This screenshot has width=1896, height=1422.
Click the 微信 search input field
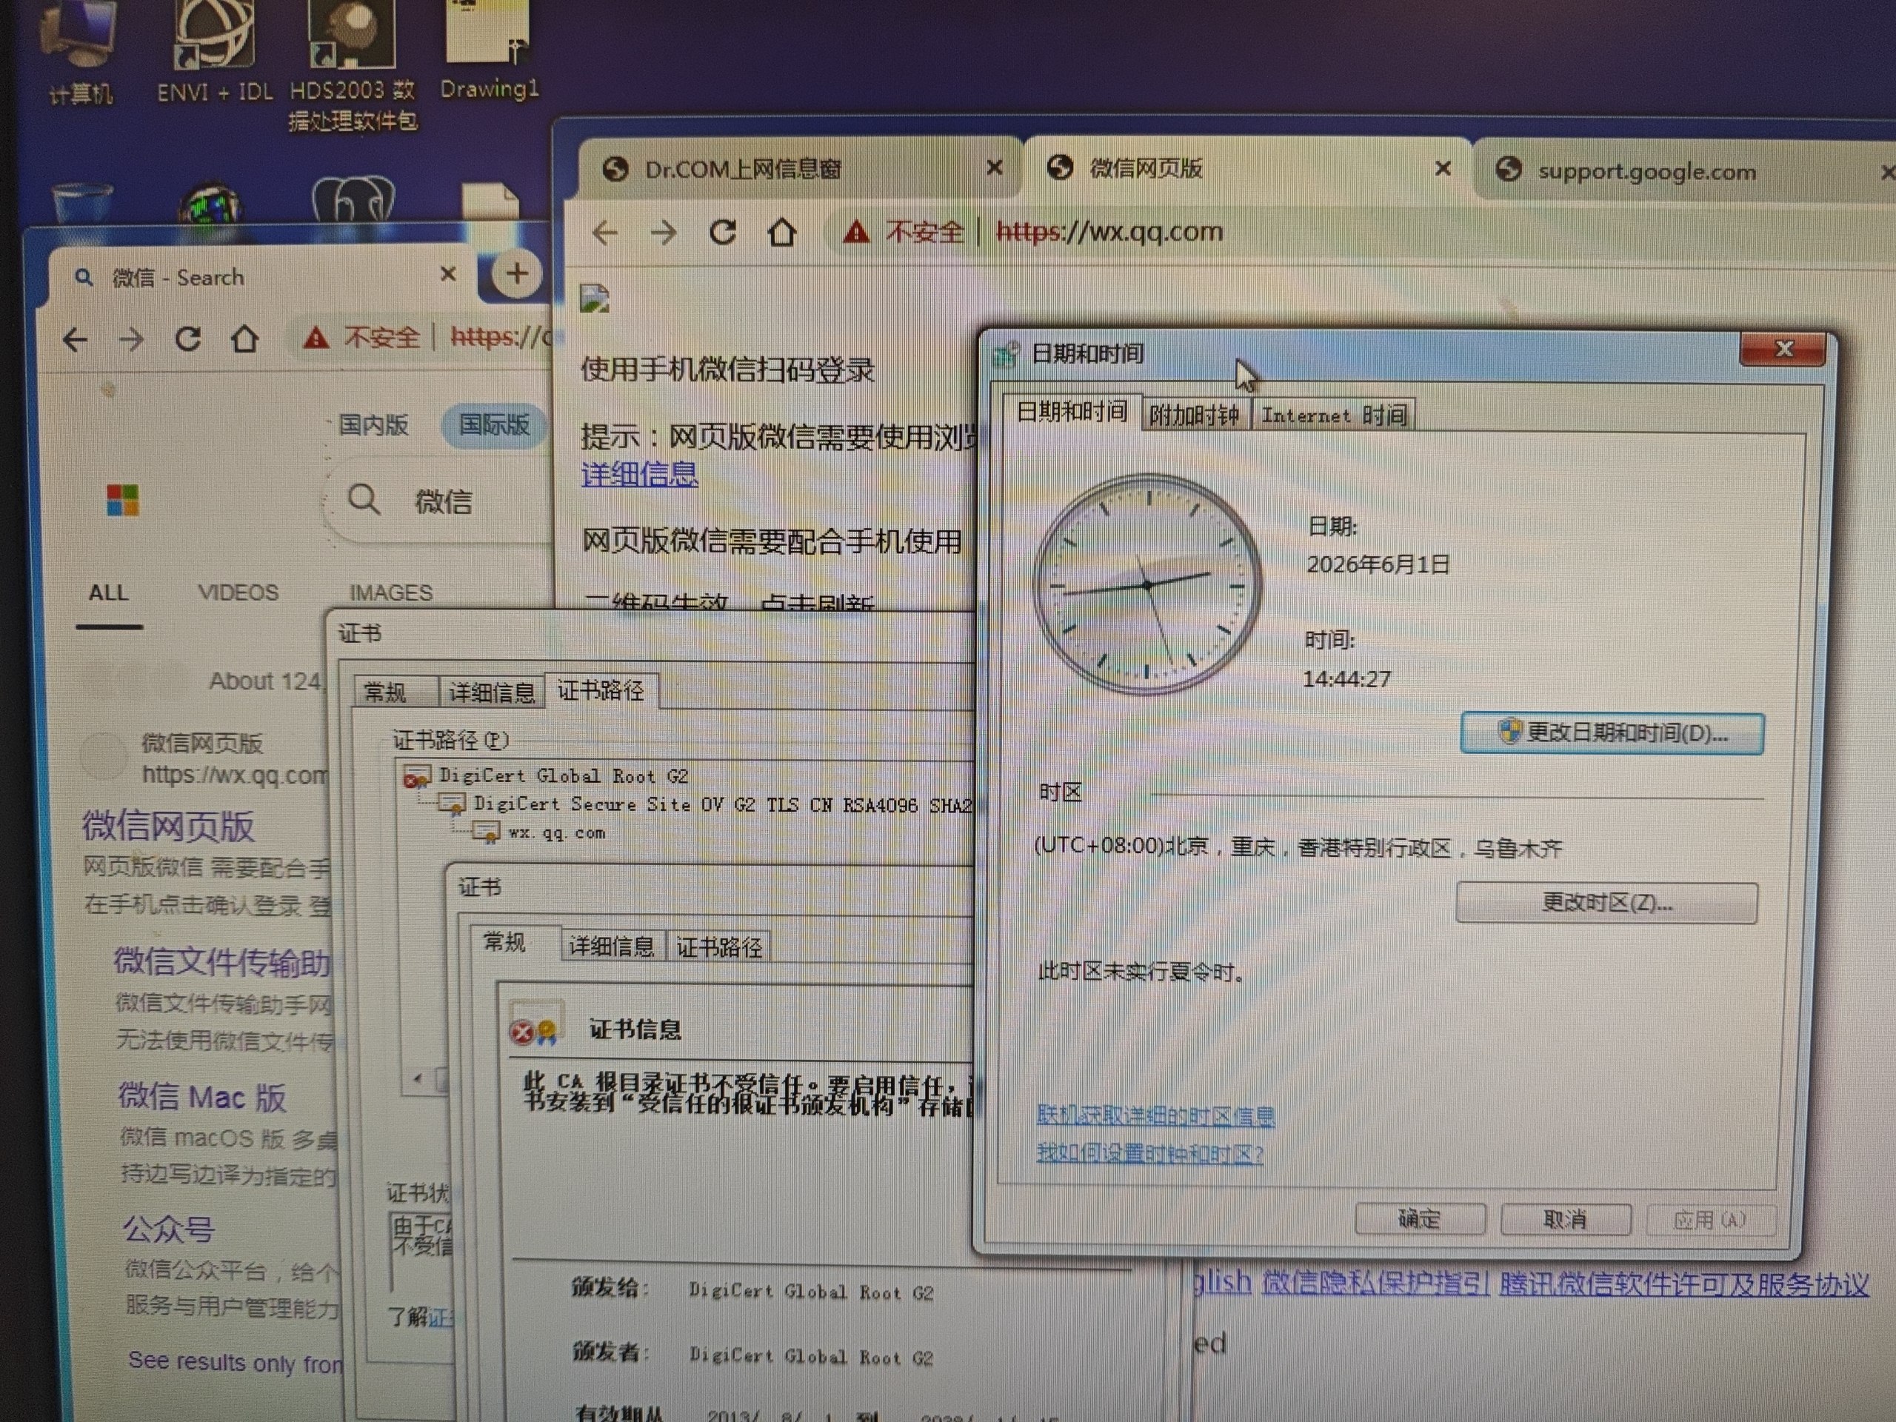[x=442, y=501]
